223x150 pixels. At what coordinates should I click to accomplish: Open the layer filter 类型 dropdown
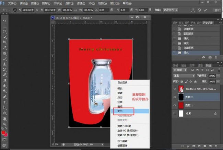pos(180,70)
